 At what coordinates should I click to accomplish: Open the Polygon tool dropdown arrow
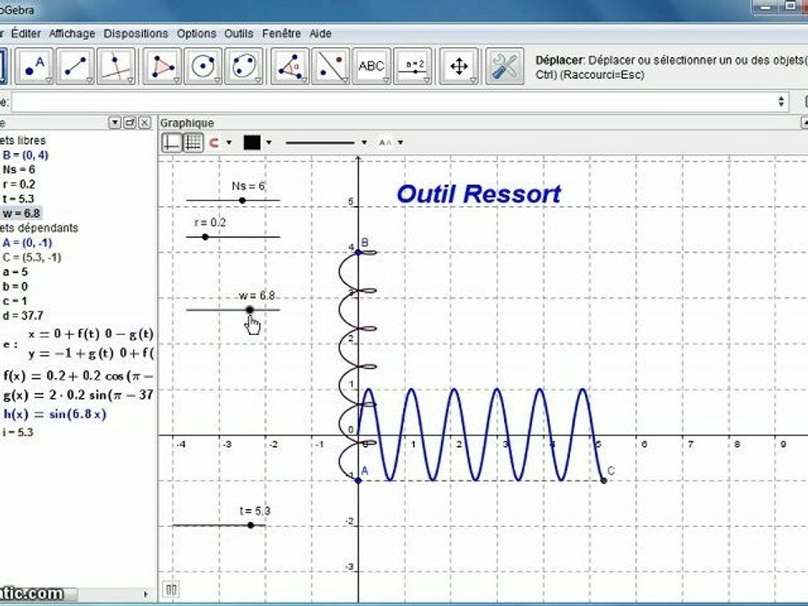coord(176,81)
